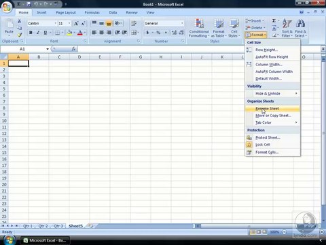Choose Default Width option
326x245 pixels.
point(272,79)
